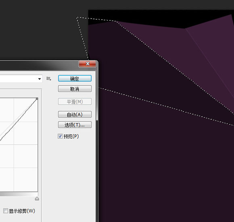234x222 pixels.
Task: Click the 取消 button
Action: coord(75,89)
